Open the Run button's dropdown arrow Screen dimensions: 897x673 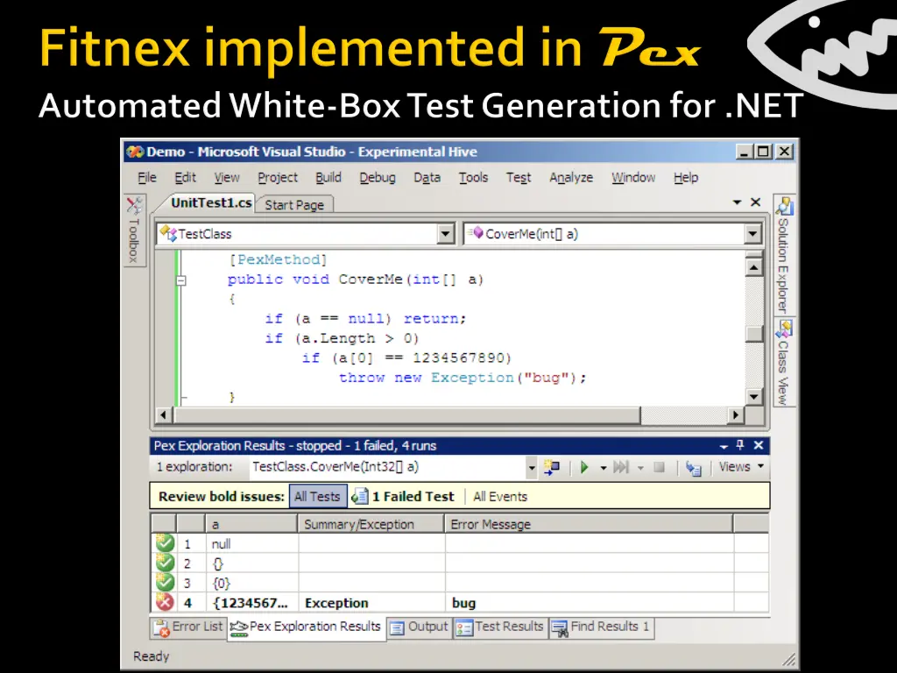pos(603,468)
